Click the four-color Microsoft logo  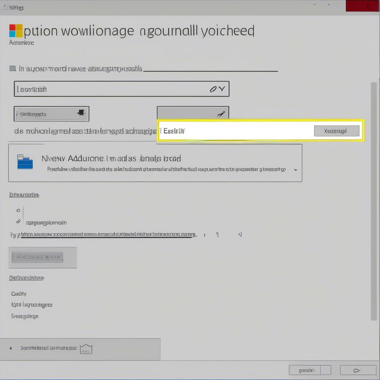pyautogui.click(x=16, y=31)
